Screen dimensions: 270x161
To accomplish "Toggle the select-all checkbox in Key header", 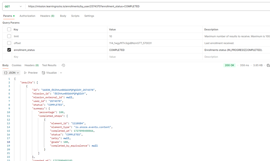I will pos(9,29).
